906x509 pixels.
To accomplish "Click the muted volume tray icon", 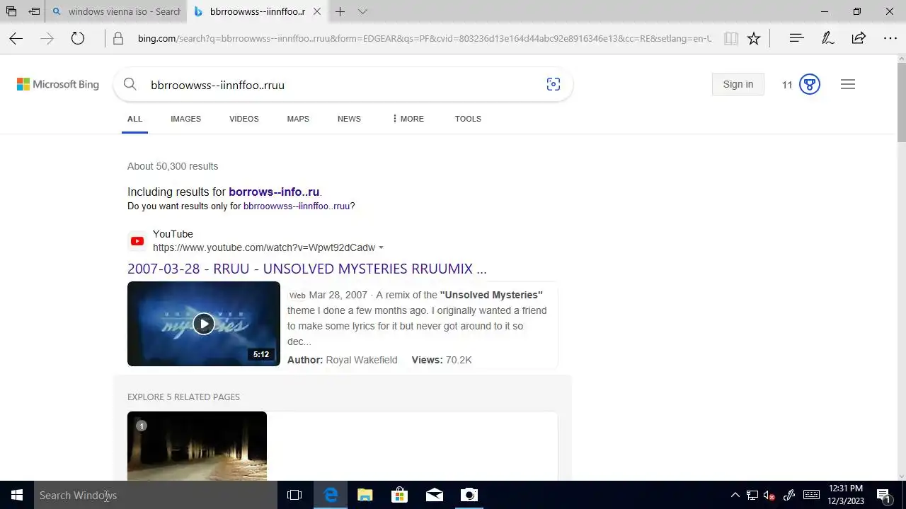I will click(769, 495).
